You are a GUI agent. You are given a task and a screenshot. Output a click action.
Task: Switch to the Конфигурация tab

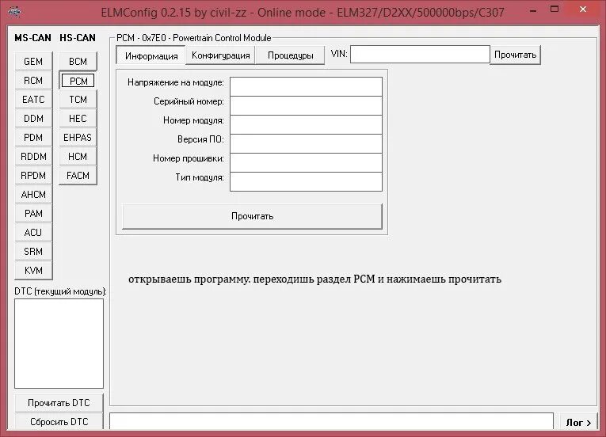(x=221, y=55)
